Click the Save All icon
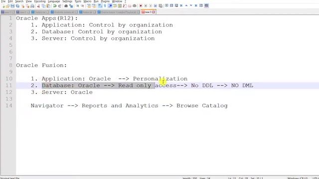The width and height of the screenshot is (319, 179). click(x=17, y=6)
